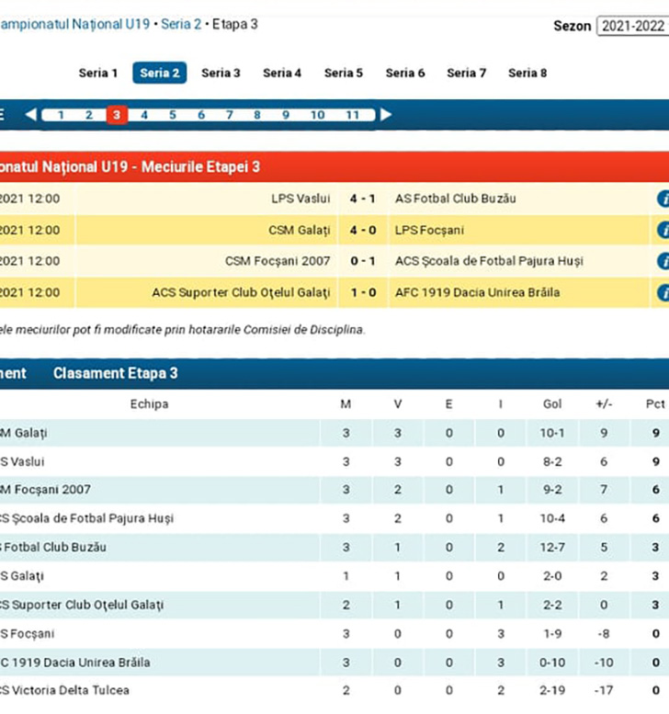Open info for CSM Focșani 2007 vs Pajura Huși match

pos(663,261)
